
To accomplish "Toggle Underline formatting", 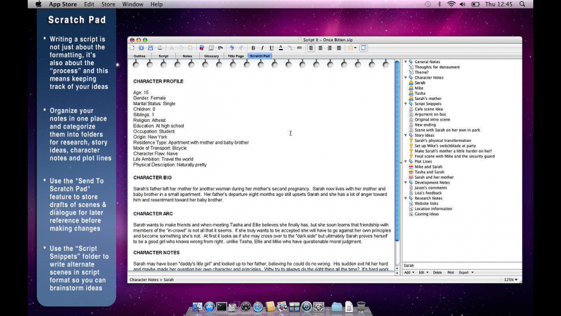I will pyautogui.click(x=271, y=48).
